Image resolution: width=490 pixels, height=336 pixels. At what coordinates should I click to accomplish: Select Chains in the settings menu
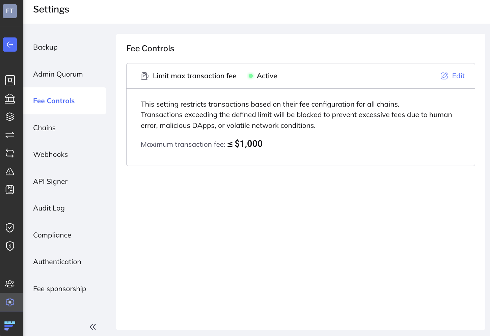[44, 128]
